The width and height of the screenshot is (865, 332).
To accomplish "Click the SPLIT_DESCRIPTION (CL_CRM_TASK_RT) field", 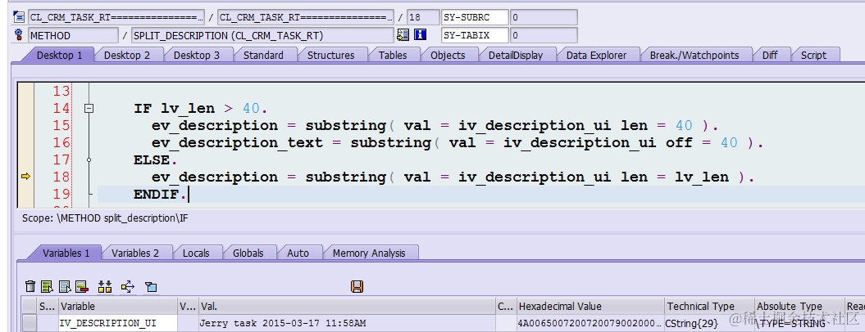I will click(262, 35).
